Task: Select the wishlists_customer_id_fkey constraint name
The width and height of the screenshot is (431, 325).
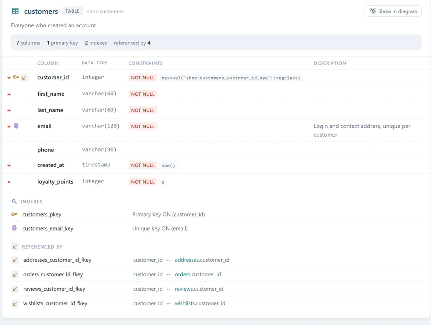Action: (55, 303)
